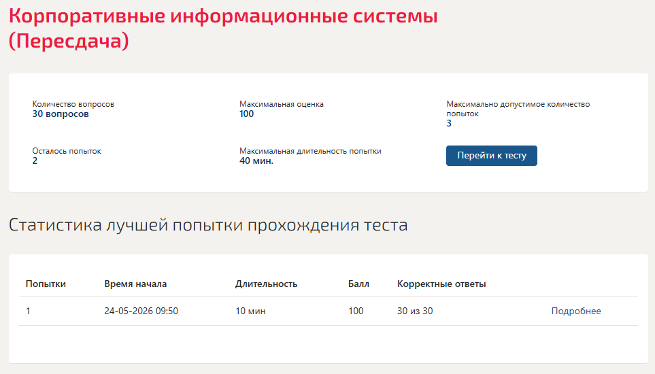Click the 'Корректные ответы' column header
Screen dimensions: 655x374
pos(441,284)
